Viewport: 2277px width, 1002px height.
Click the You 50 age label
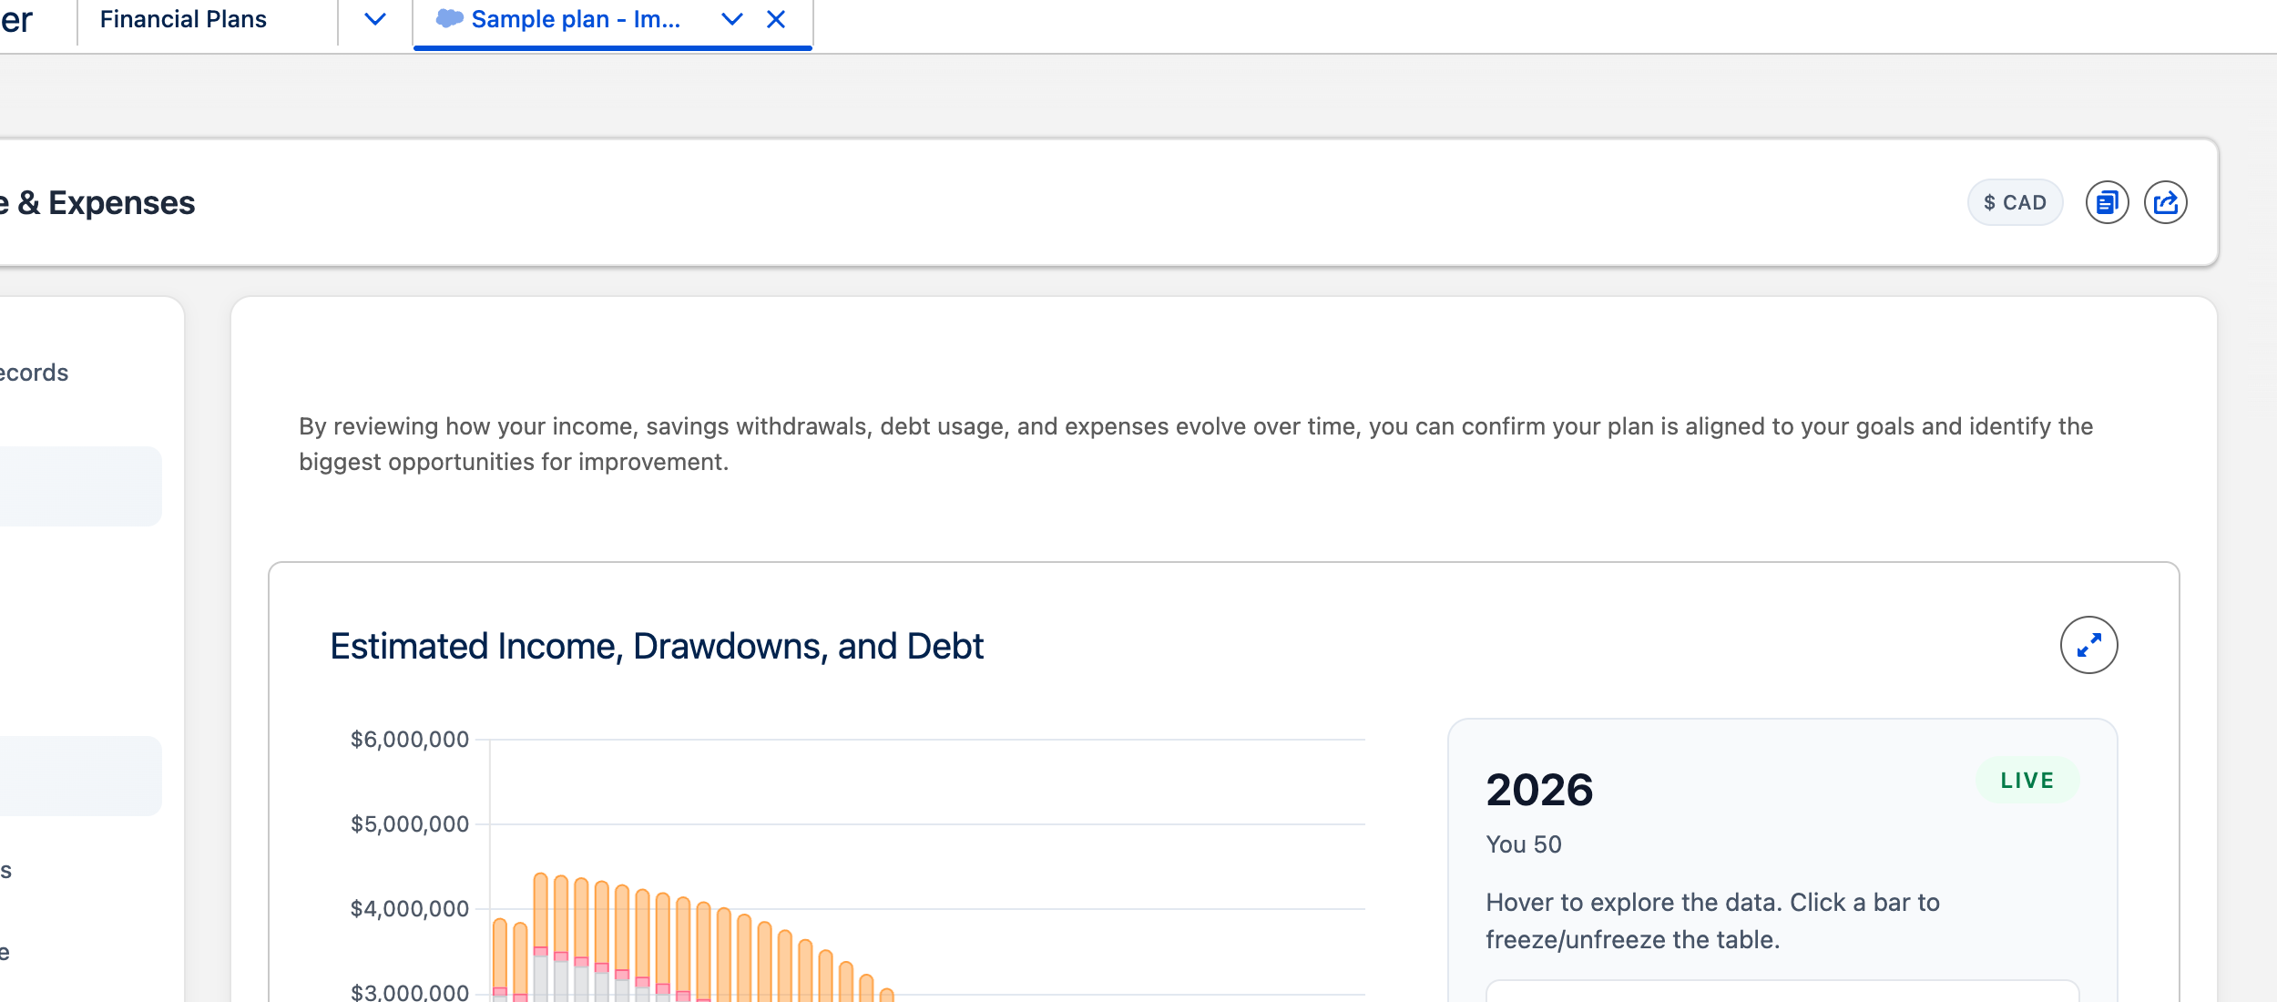[1524, 844]
